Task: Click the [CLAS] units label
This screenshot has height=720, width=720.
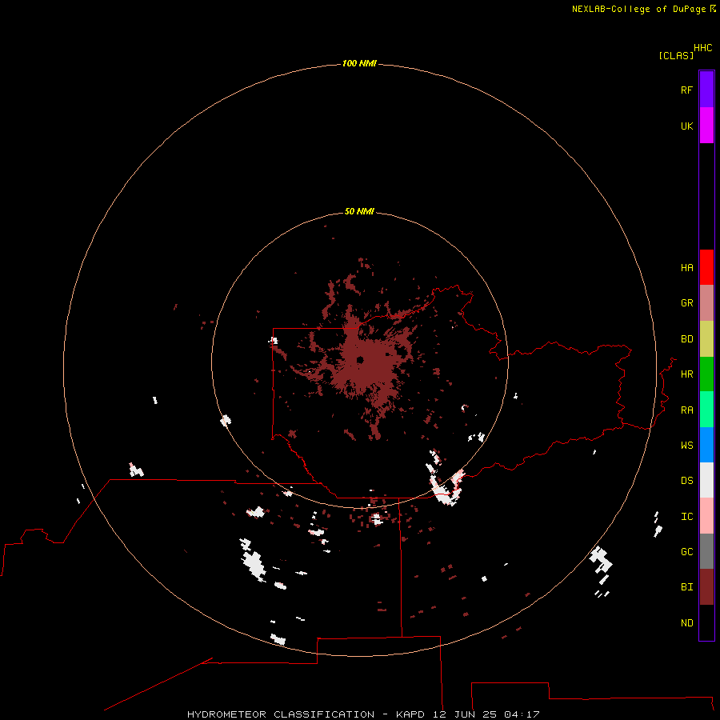Action: (x=676, y=55)
